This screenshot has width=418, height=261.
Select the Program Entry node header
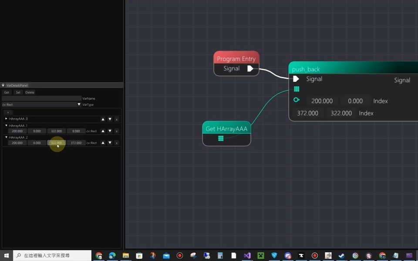tap(236, 57)
